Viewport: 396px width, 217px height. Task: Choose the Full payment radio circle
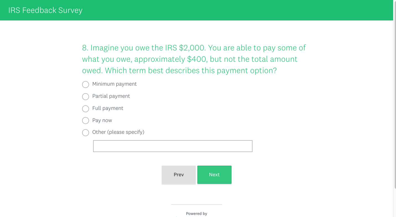click(x=85, y=109)
